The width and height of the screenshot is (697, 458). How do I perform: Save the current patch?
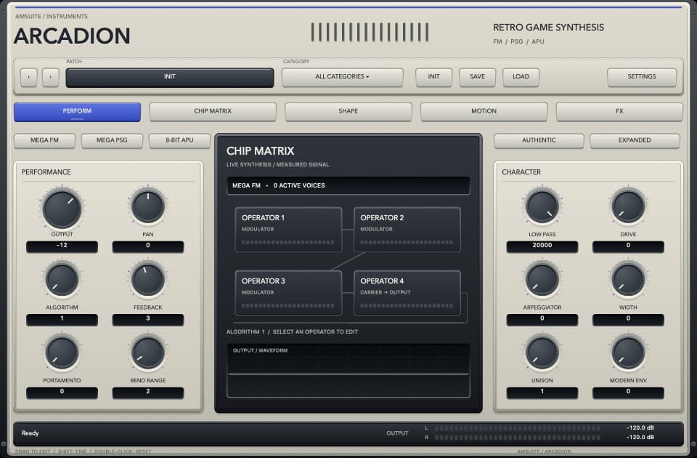tap(478, 77)
